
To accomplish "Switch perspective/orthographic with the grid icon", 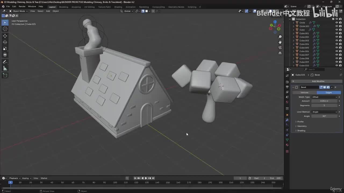I will 280,53.
